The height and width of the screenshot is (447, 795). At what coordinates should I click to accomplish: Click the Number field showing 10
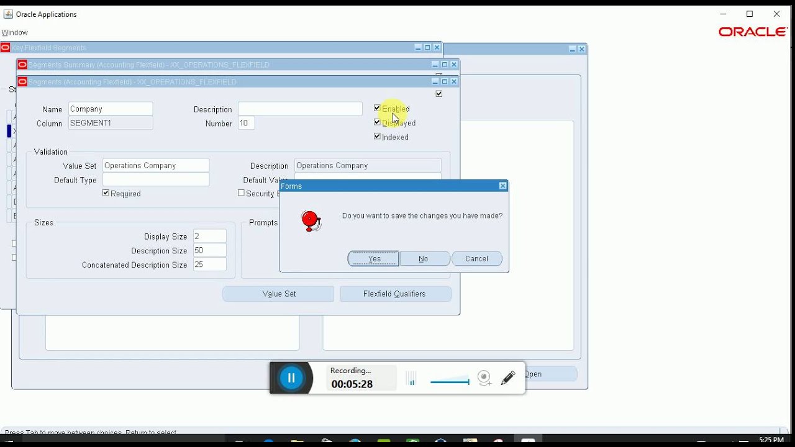tap(246, 123)
